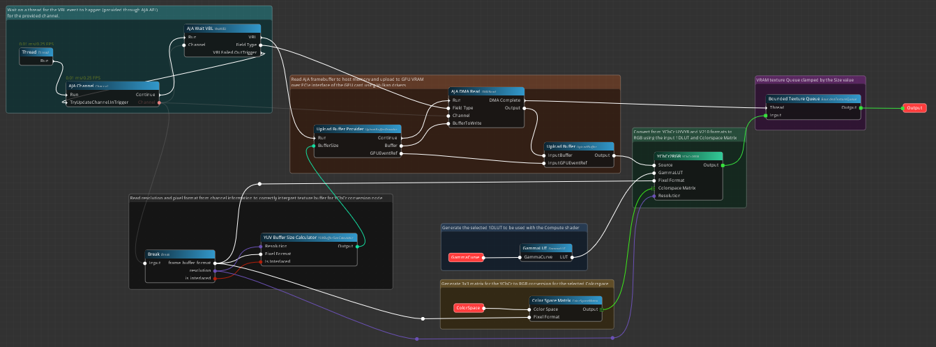Select the AJA Channel node title
The image size is (936, 347).
(113, 86)
